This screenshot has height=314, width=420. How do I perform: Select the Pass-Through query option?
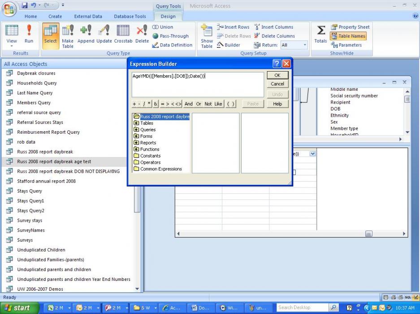(x=170, y=36)
